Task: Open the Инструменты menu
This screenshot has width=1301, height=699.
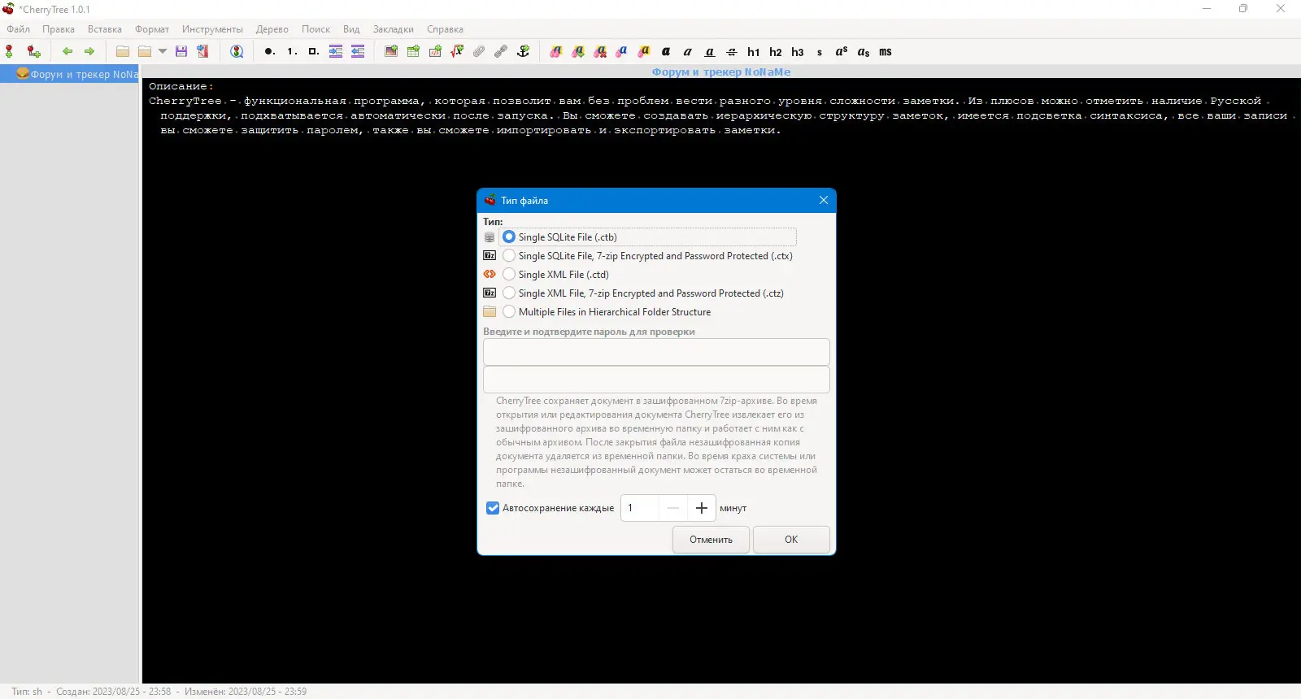Action: [212, 29]
